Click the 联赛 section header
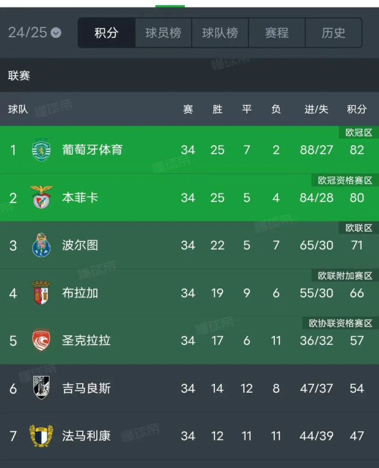This screenshot has height=468, width=379. coord(19,76)
